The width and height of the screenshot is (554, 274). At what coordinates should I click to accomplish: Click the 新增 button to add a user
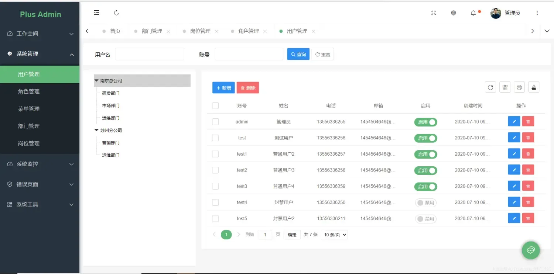tap(223, 88)
